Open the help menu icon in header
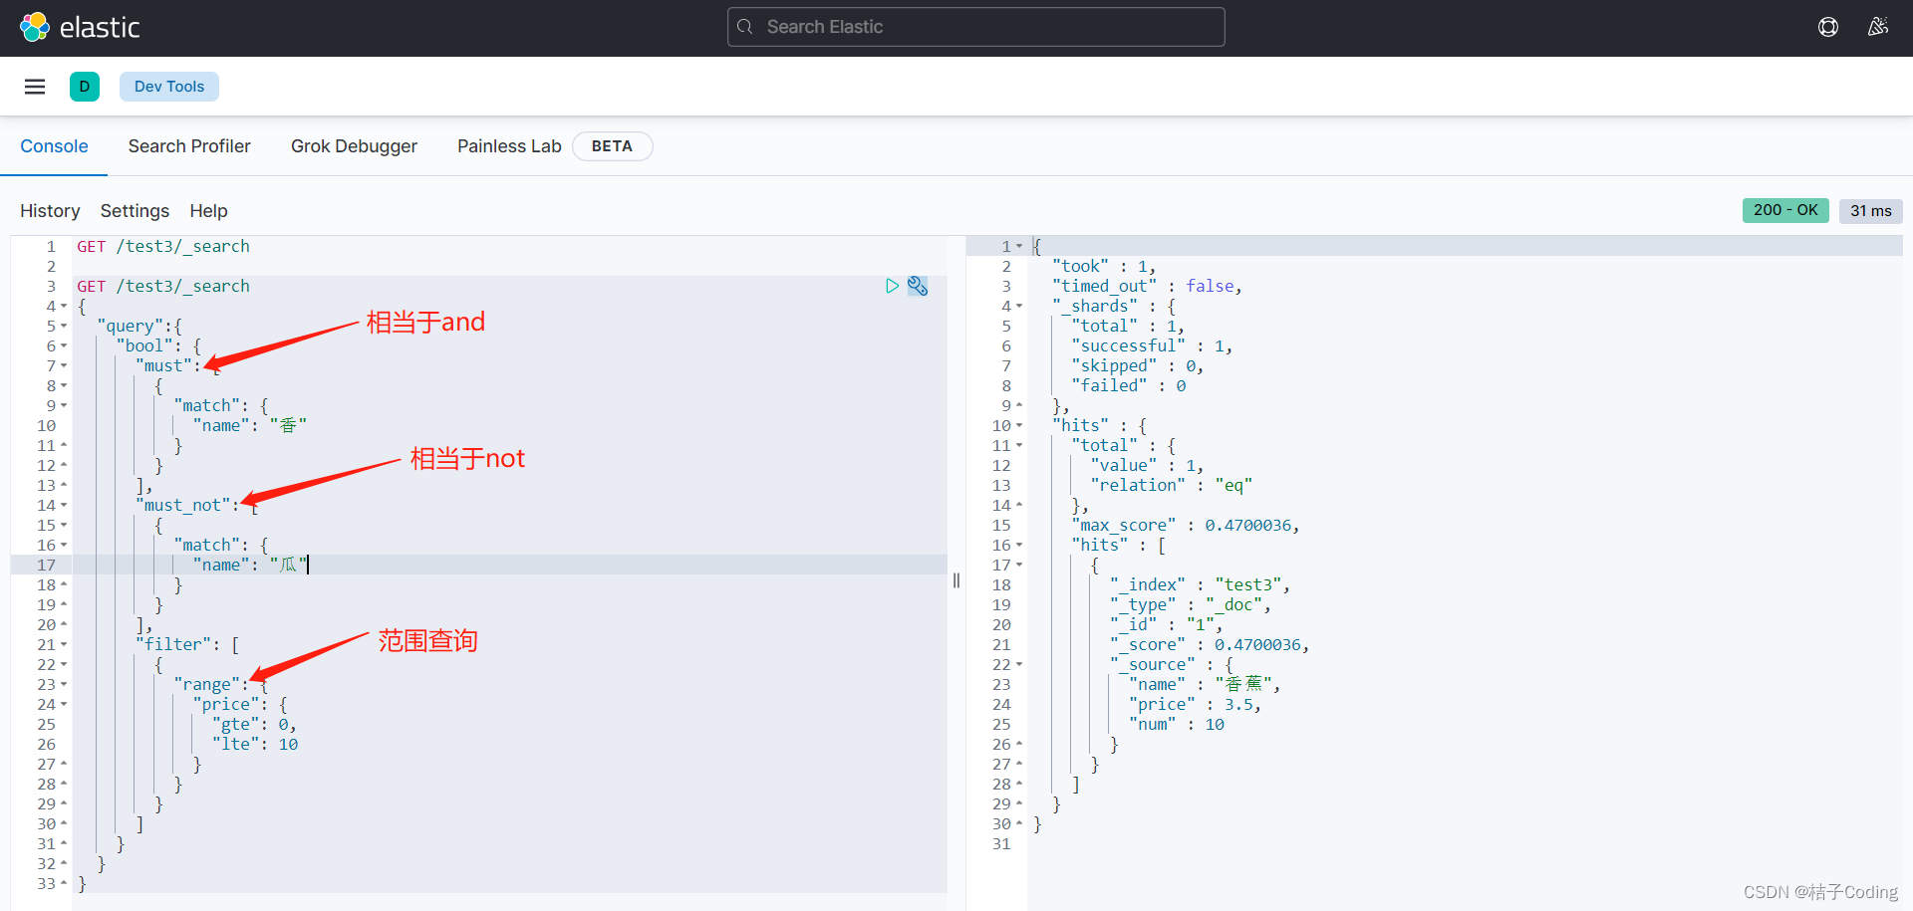 point(1828,27)
